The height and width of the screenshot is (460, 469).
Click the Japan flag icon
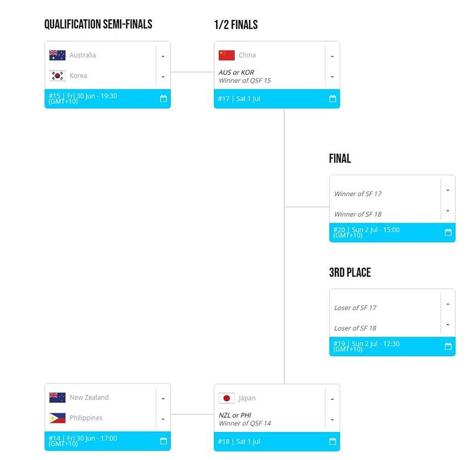[227, 398]
